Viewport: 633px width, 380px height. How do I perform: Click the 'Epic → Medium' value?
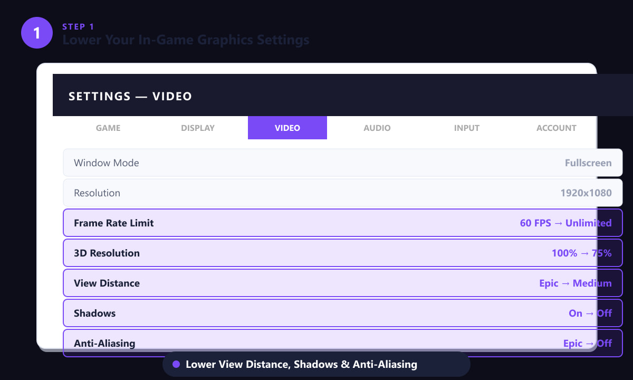point(576,283)
